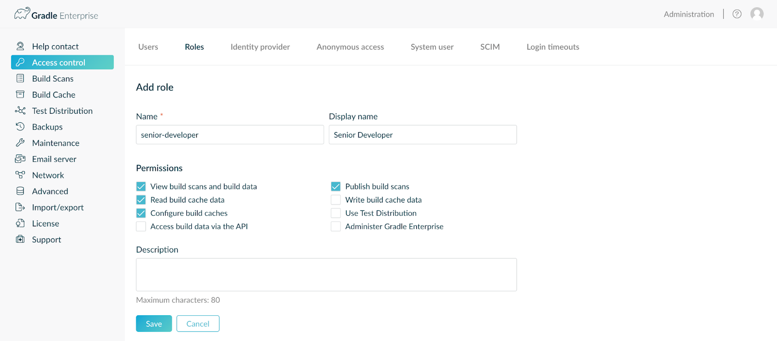Enable Access build data via the API
This screenshot has height=341, width=777.
click(141, 226)
